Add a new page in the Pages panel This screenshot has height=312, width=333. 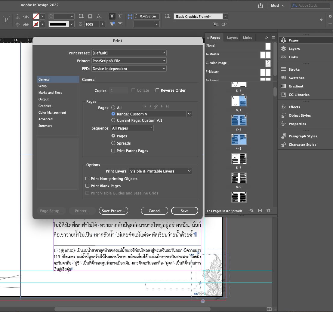click(260, 210)
